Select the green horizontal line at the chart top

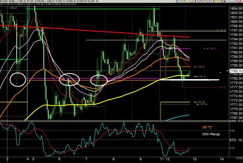(x=93, y=9)
